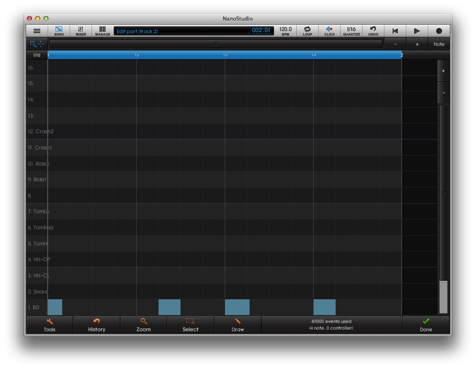
Task: Start recording with the Record button
Action: click(x=439, y=31)
